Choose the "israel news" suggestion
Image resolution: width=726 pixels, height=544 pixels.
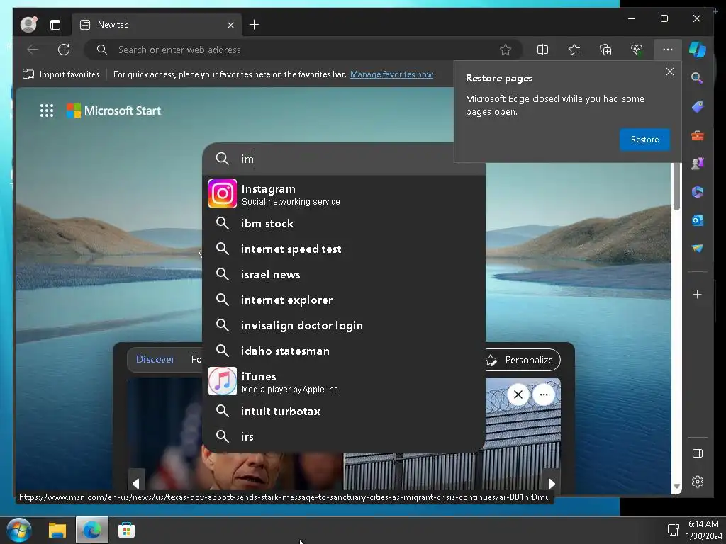344,274
